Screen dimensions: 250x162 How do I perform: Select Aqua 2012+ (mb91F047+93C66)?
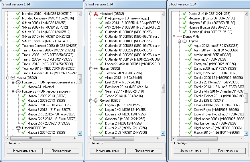(x=216, y=46)
